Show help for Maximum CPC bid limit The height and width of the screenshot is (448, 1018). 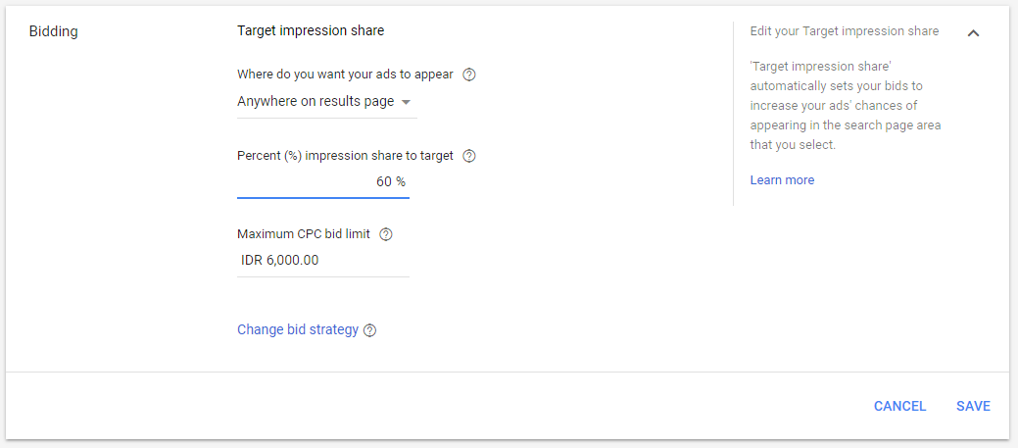pyautogui.click(x=385, y=234)
